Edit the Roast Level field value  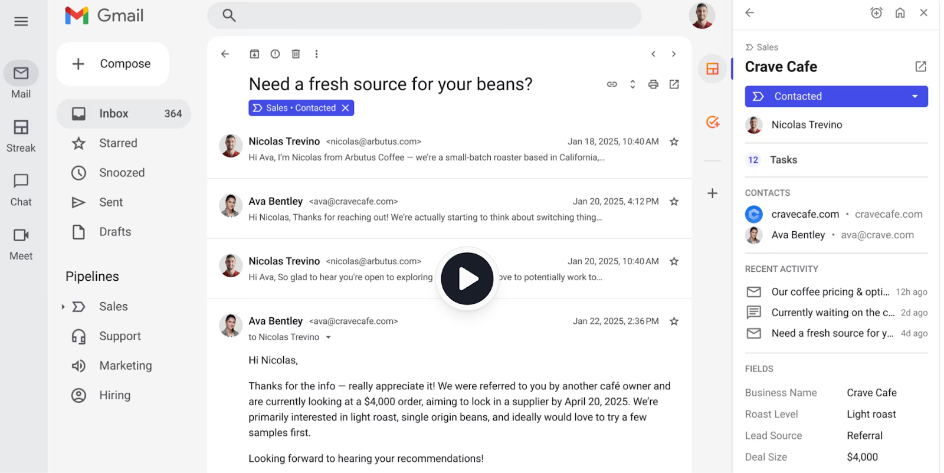[871, 414]
